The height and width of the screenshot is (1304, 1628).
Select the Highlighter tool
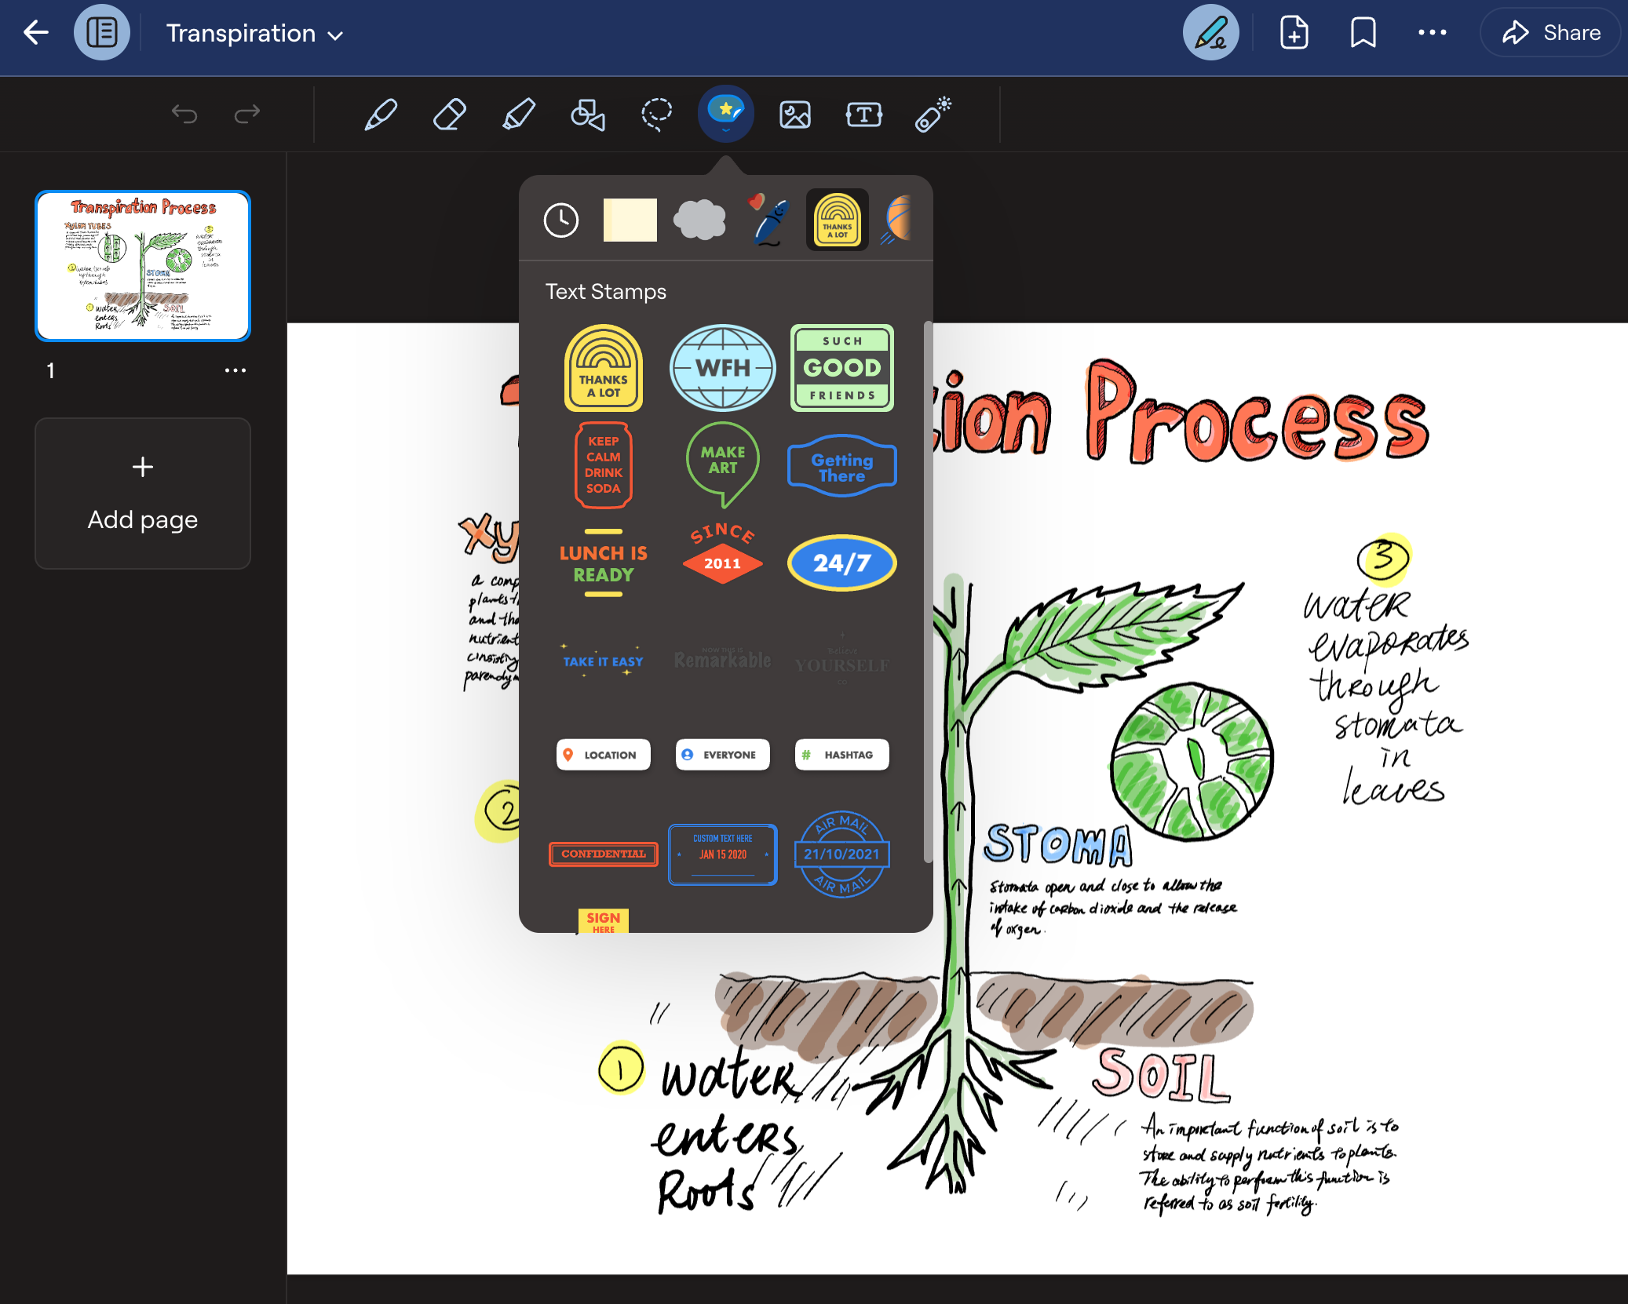[518, 115]
